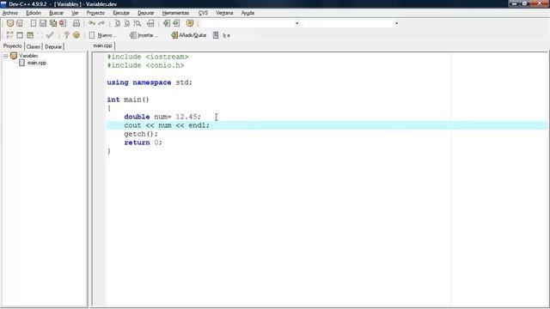The height and width of the screenshot is (309, 550).
Task: Select main.cpp in the project tree
Action: (36, 63)
